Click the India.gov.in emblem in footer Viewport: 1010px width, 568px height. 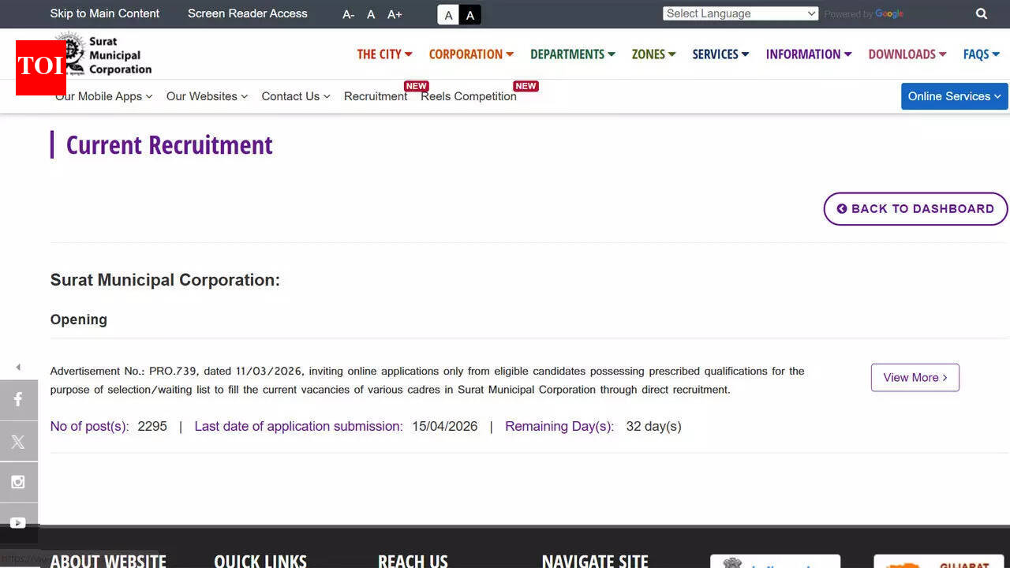pyautogui.click(x=776, y=563)
